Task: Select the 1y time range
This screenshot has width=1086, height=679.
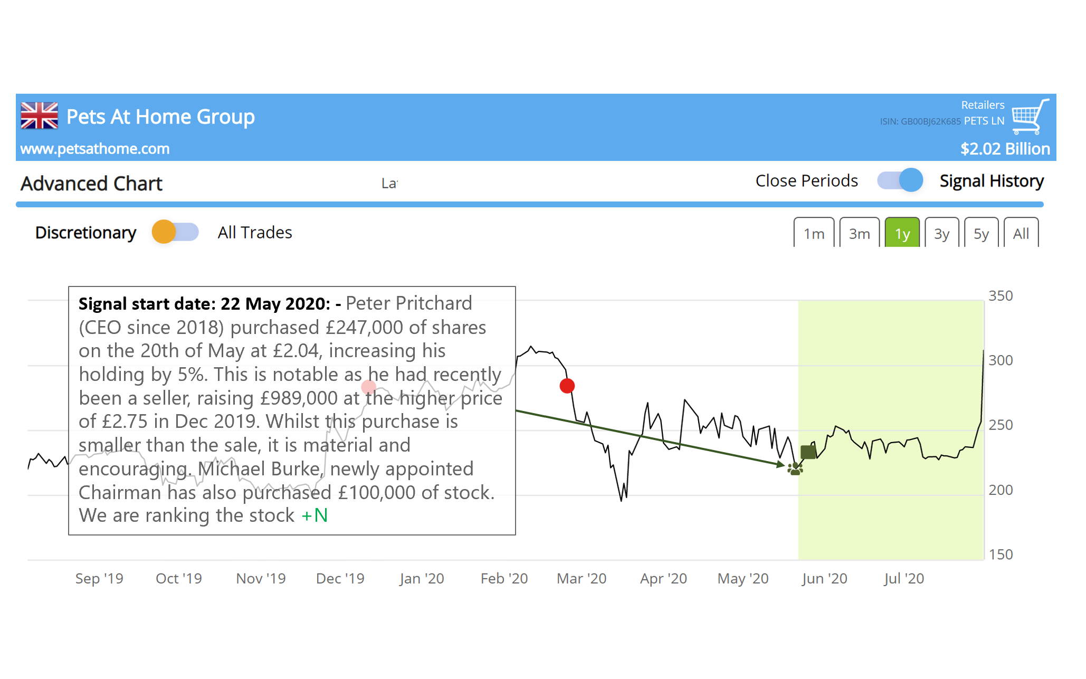Action: pos(902,233)
